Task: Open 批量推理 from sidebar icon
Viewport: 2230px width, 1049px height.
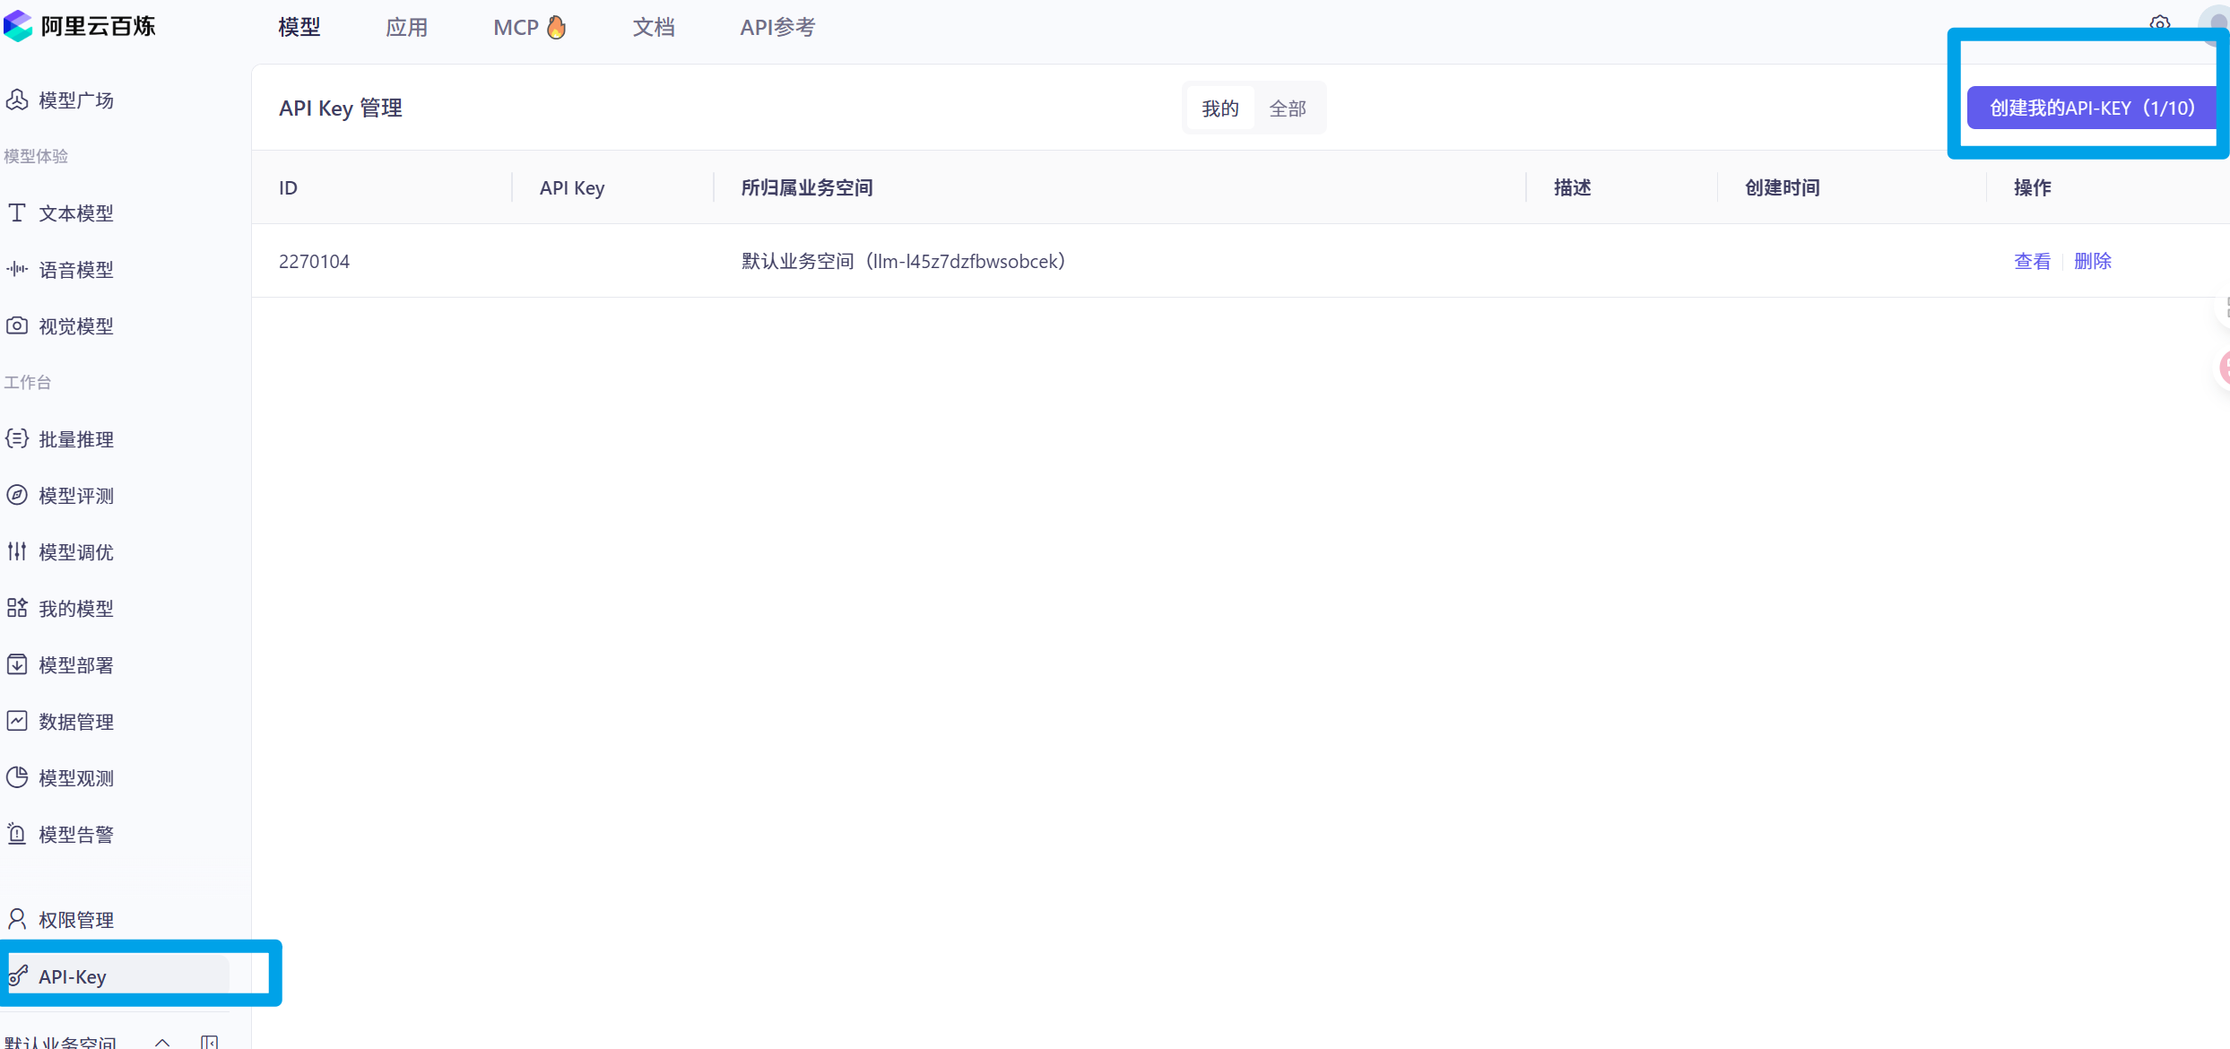Action: click(17, 438)
